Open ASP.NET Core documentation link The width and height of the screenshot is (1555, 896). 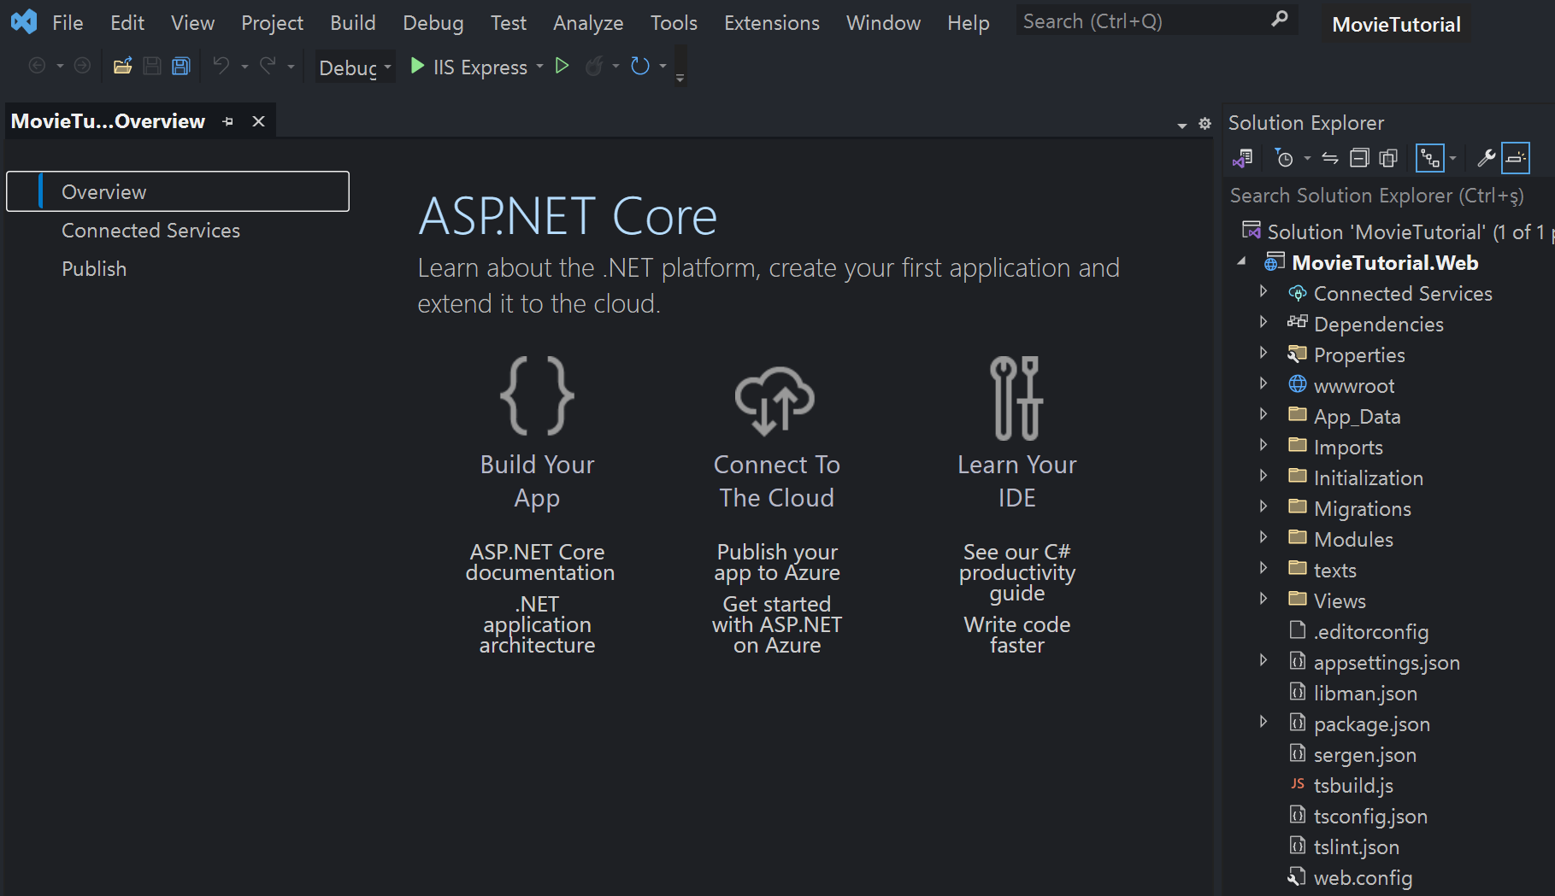537,562
